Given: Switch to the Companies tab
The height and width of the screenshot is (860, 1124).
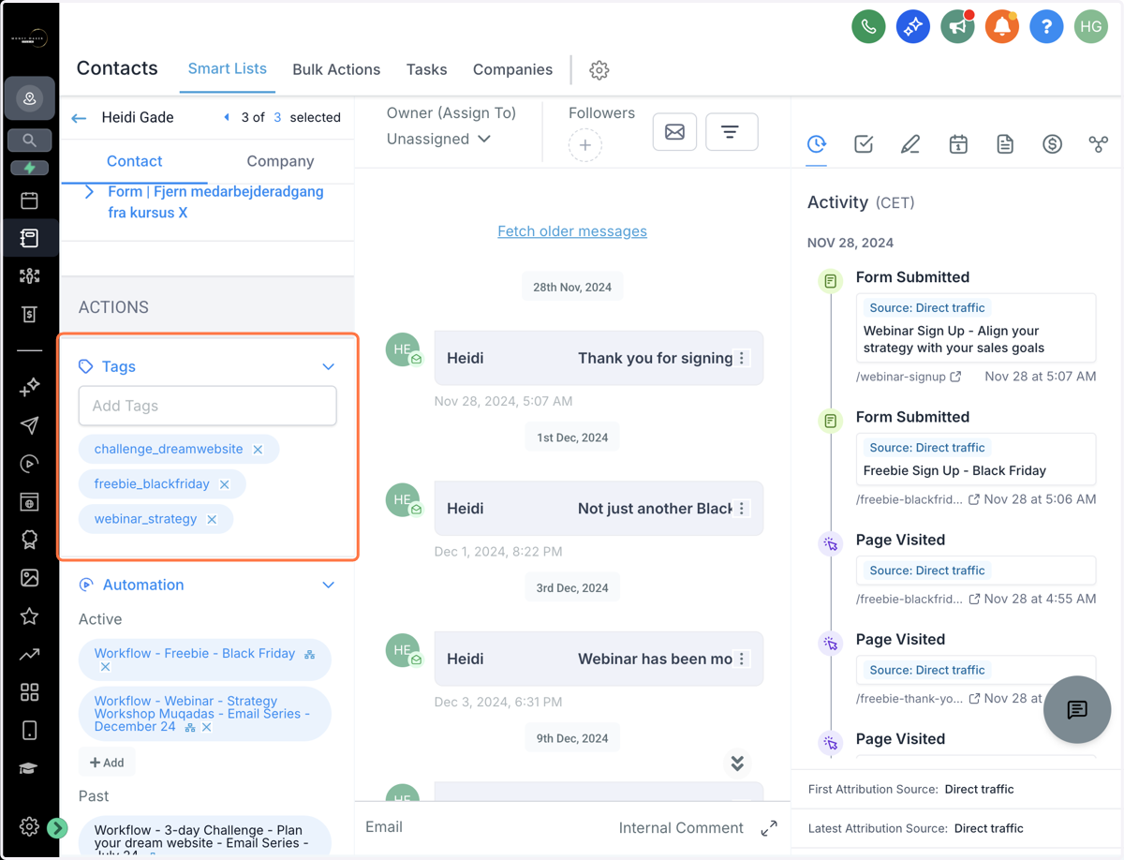Looking at the screenshot, I should tap(512, 70).
